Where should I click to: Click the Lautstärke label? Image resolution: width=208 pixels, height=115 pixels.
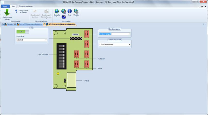(x=21, y=36)
